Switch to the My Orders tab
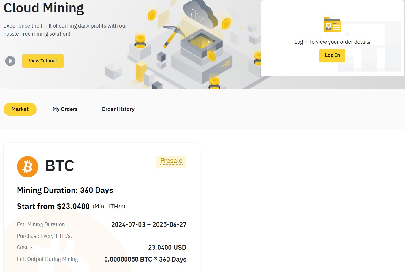405x272 pixels. click(65, 109)
